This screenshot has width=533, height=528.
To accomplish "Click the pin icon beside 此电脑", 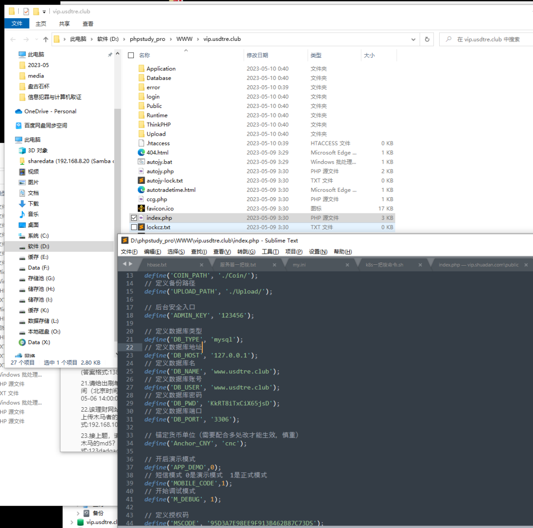I will tap(110, 55).
